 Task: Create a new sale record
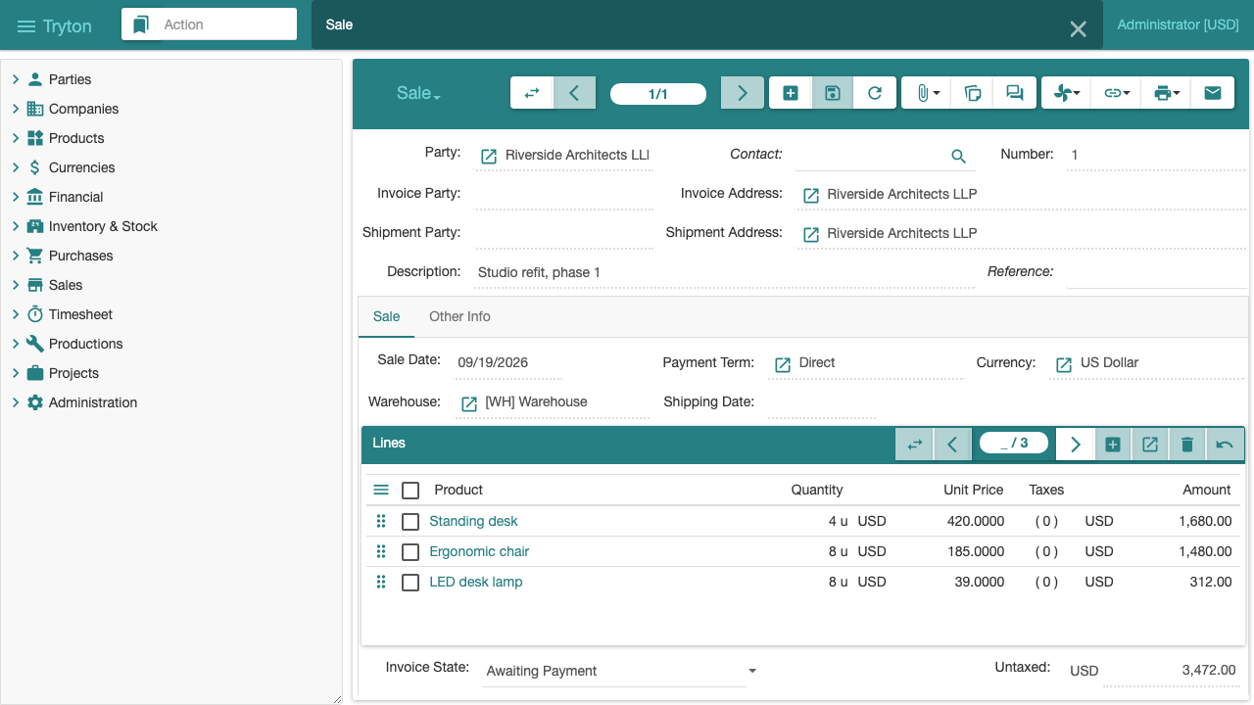pyautogui.click(x=791, y=93)
